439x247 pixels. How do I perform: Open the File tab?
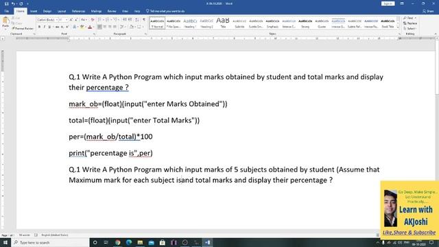point(7,11)
